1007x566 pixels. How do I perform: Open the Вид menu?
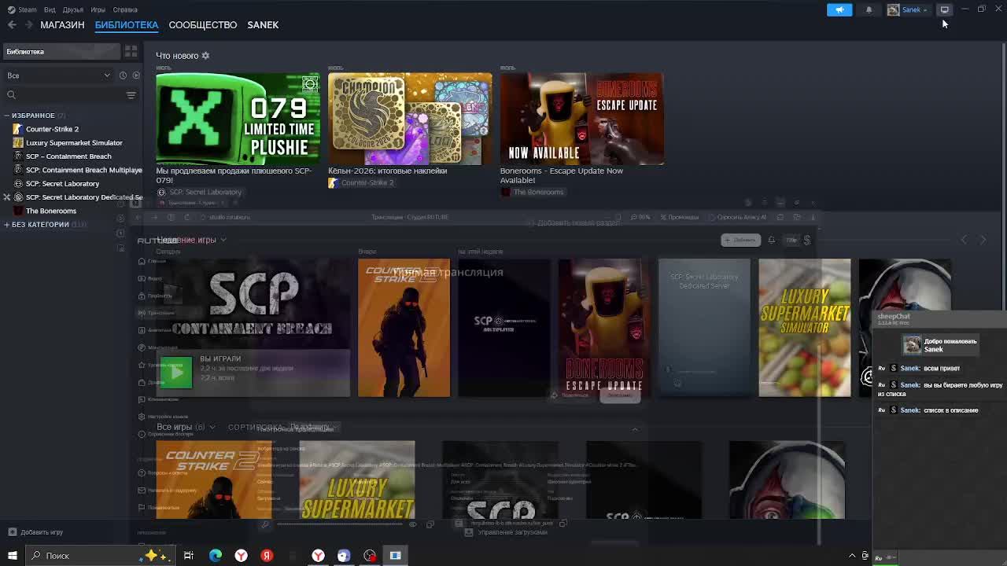point(50,9)
